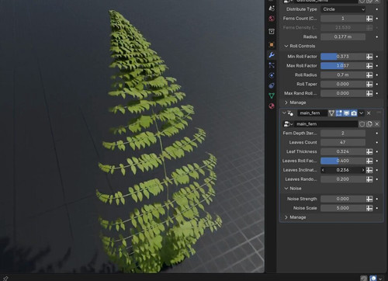Click the Roll Radius 0.7 m field
The height and width of the screenshot is (281, 388).
(343, 75)
